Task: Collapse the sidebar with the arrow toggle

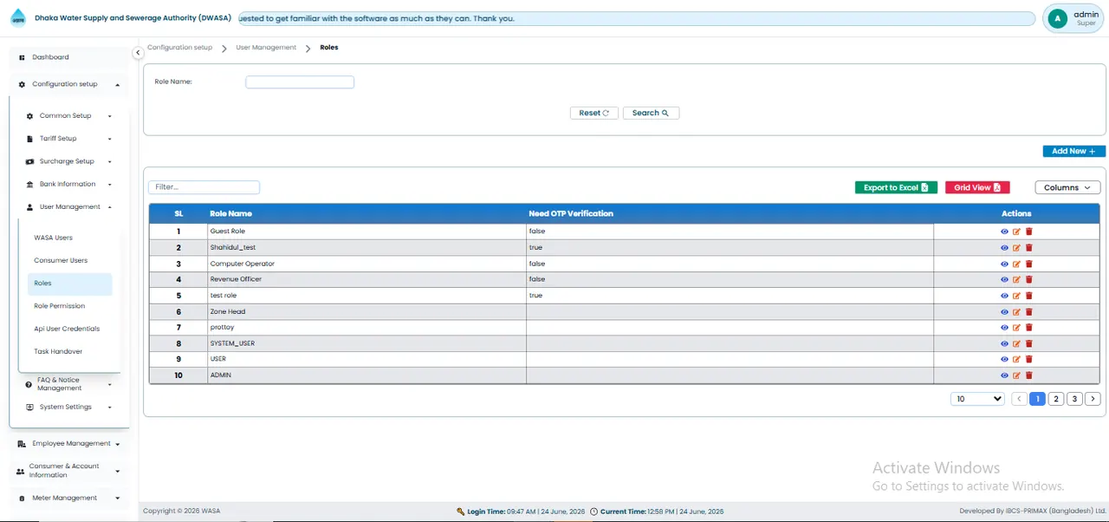Action: 138,53
